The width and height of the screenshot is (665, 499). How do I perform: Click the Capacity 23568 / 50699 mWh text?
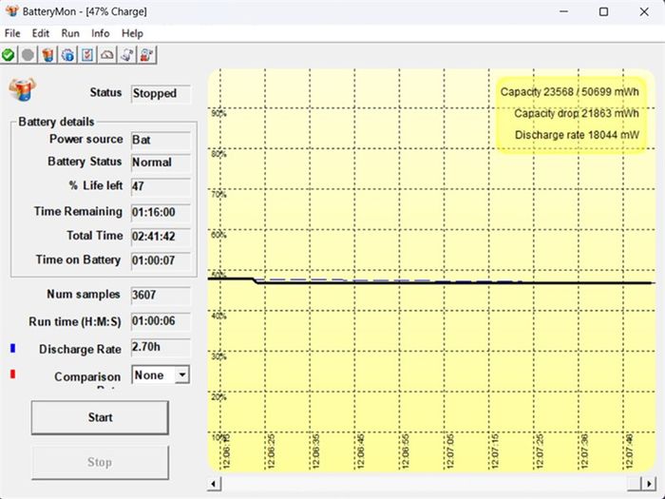coord(570,92)
